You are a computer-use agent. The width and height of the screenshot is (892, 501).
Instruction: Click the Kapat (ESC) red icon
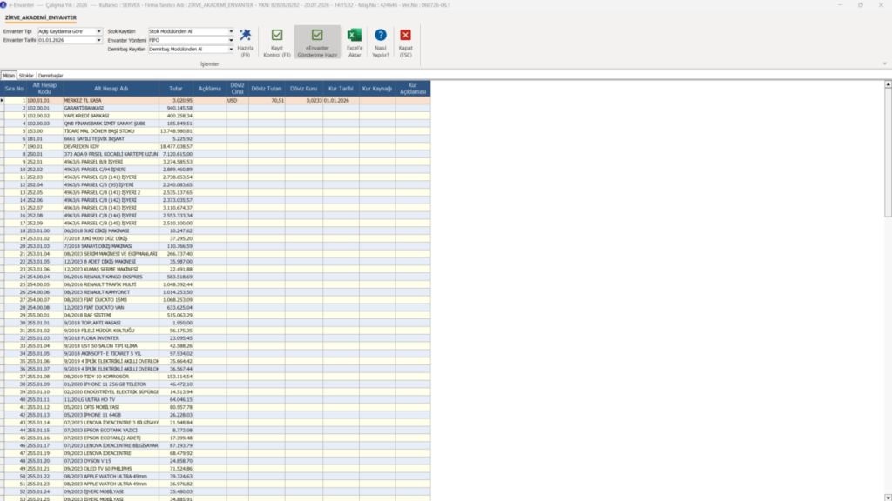(406, 35)
